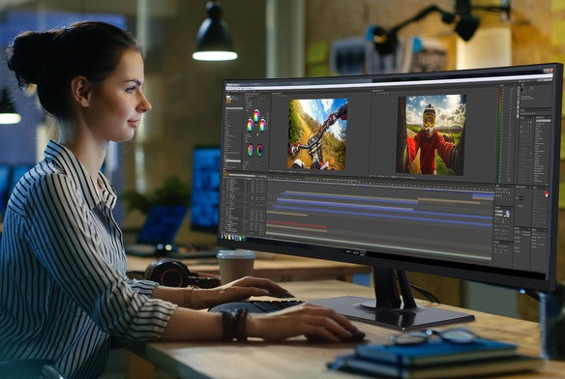
Task: Click the left wheel of the three-way color wheels
Action: pyautogui.click(x=250, y=126)
